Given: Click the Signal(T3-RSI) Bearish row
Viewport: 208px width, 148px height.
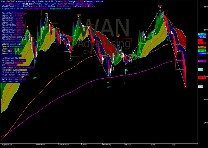Looking at the screenshot, I should coord(13,25).
